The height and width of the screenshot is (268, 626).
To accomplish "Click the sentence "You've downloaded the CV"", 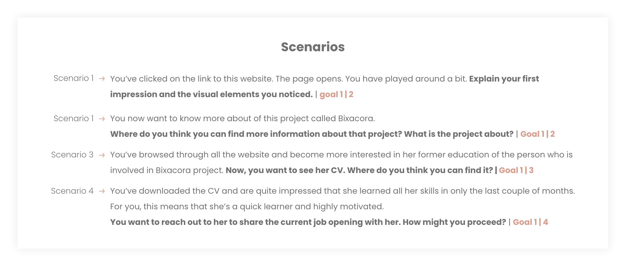I will tap(342, 191).
